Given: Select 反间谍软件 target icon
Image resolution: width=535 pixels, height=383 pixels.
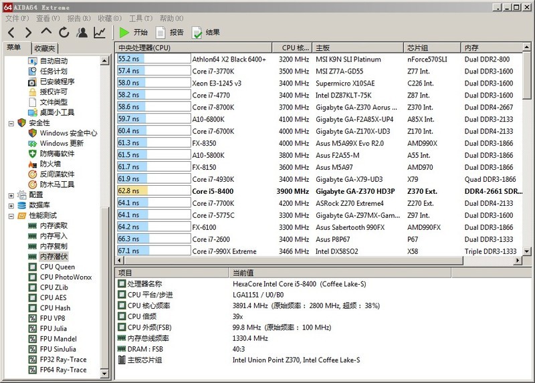Looking at the screenshot, I should tap(32, 174).
